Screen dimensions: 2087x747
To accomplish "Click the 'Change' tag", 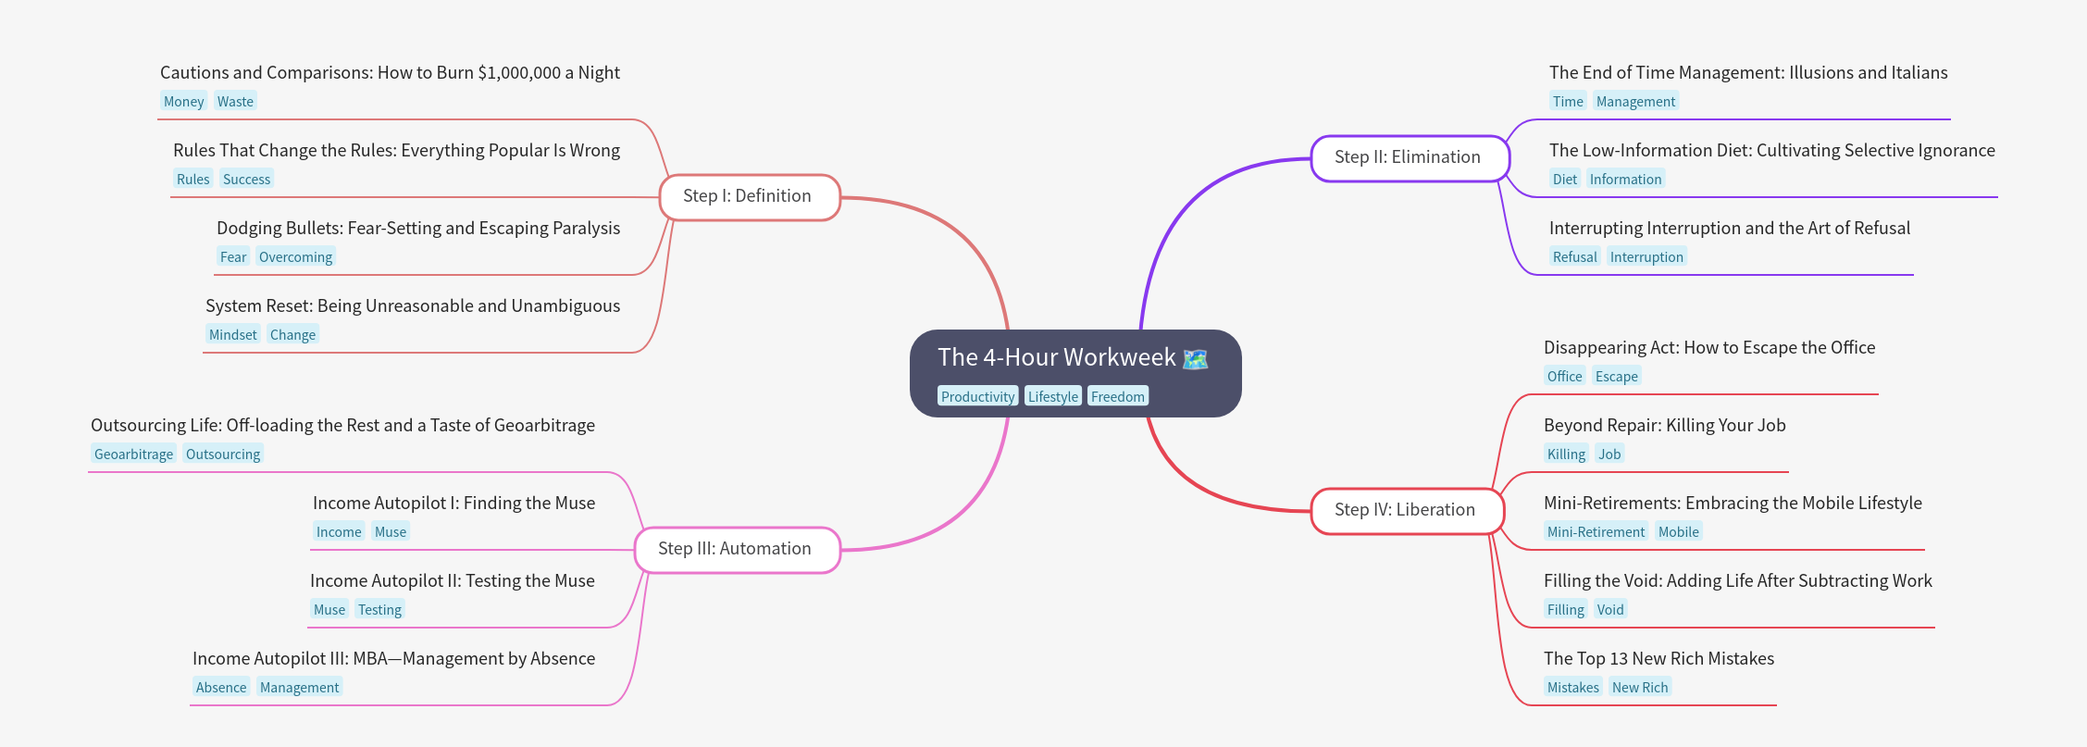I will 292,334.
